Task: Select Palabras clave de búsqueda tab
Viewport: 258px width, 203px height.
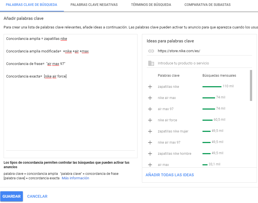Action: pos(32,5)
